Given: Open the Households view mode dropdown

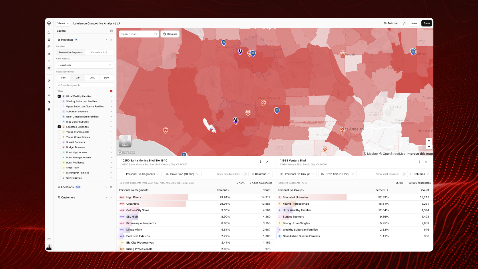Looking at the screenshot, I should point(85,65).
